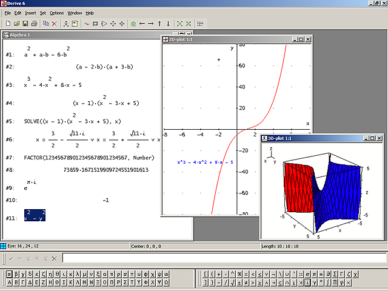Insert the integral symbol
The width and height of the screenshot is (388, 291).
pyautogui.click(x=328, y=283)
